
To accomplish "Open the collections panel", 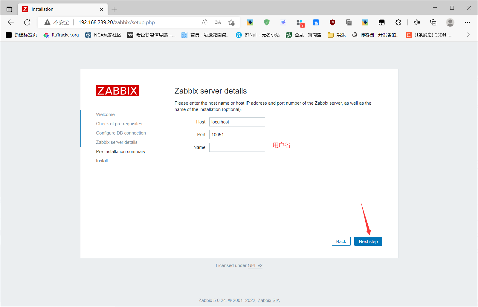I will (x=433, y=22).
